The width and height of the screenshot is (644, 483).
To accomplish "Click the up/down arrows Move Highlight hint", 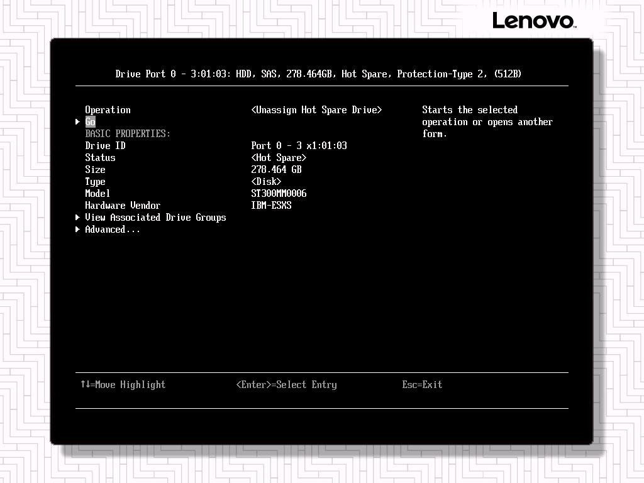I will [123, 385].
